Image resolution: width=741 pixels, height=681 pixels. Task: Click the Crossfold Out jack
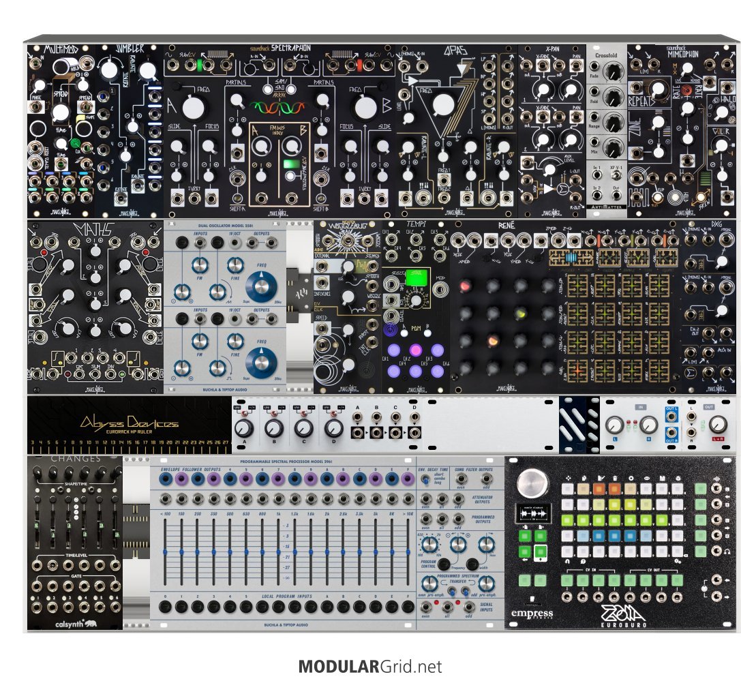pos(616,196)
